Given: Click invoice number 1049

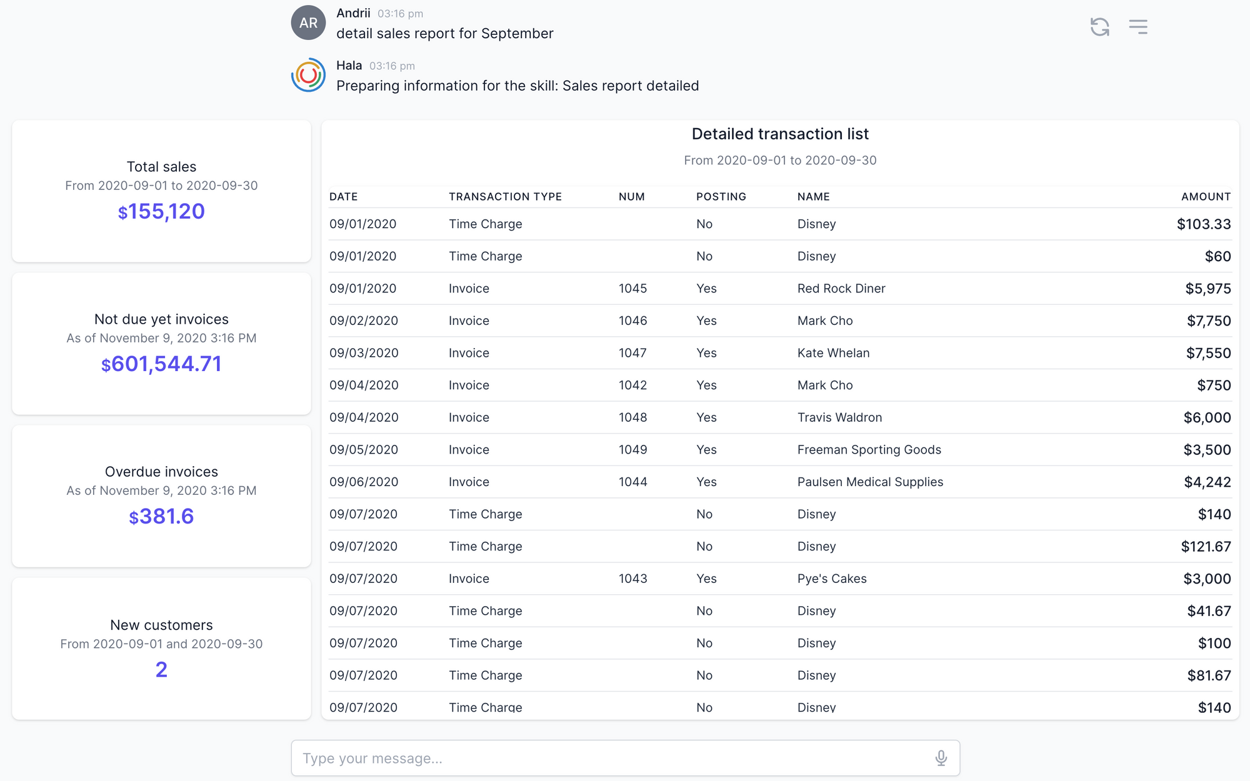Looking at the screenshot, I should point(632,449).
